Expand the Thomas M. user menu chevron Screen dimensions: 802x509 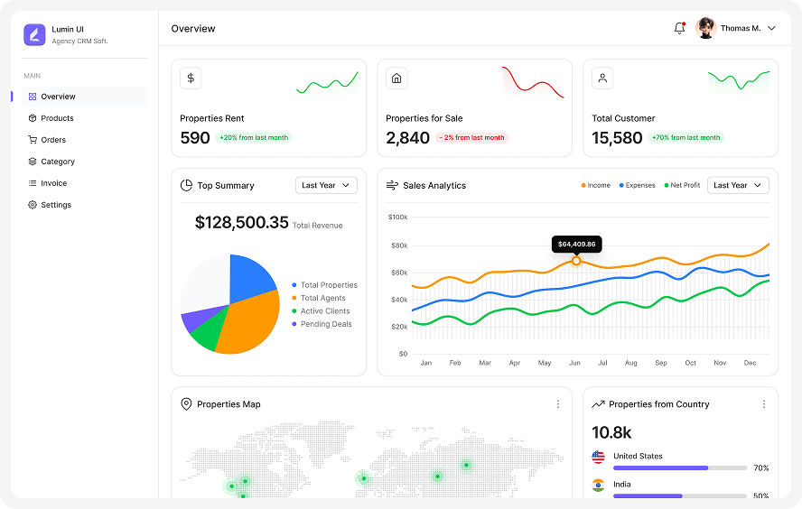click(771, 29)
